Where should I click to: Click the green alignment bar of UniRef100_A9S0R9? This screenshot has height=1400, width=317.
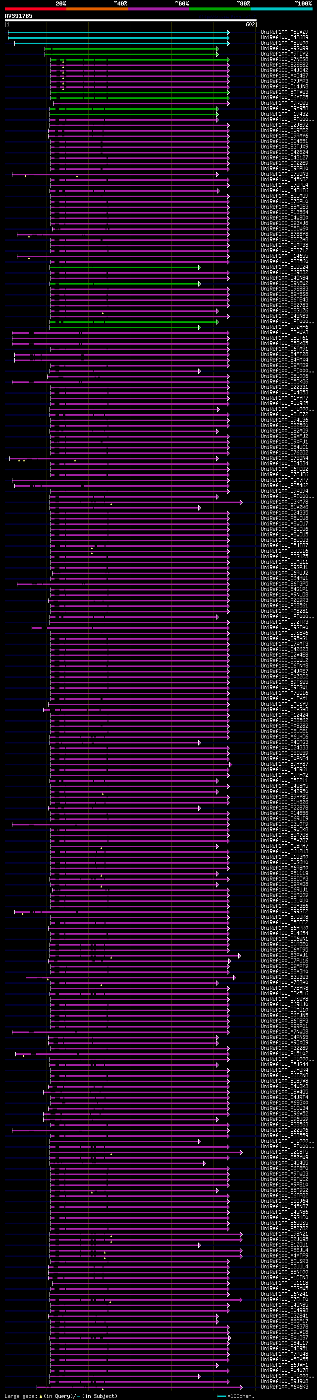pos(132,49)
